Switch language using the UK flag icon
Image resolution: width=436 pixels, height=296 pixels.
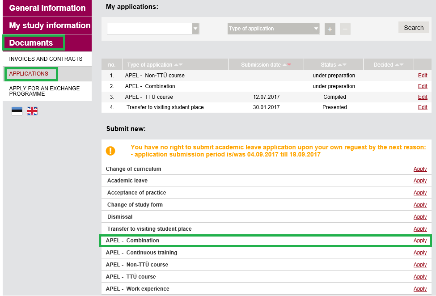tap(32, 111)
